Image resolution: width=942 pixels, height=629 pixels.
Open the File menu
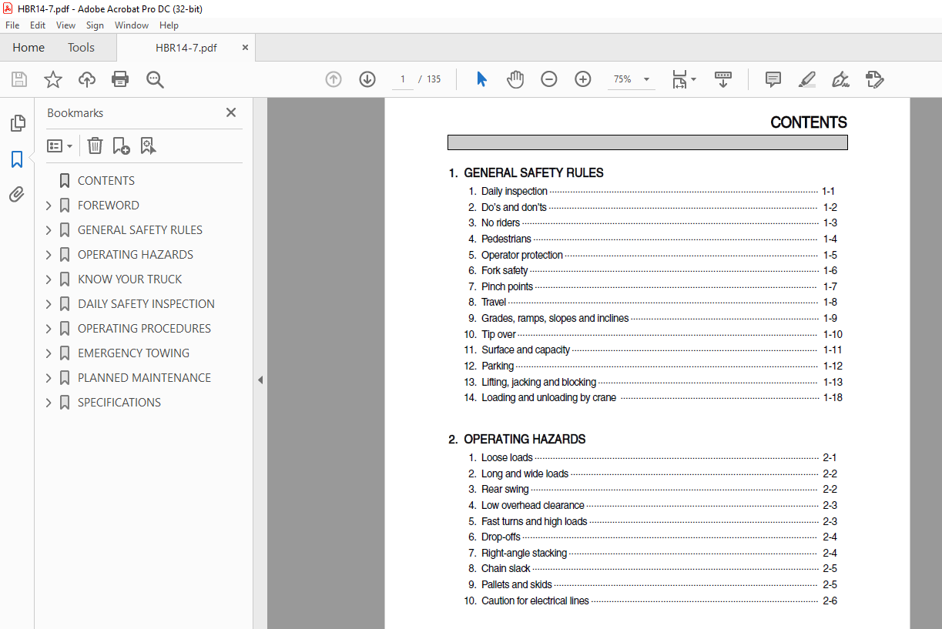pyautogui.click(x=12, y=25)
